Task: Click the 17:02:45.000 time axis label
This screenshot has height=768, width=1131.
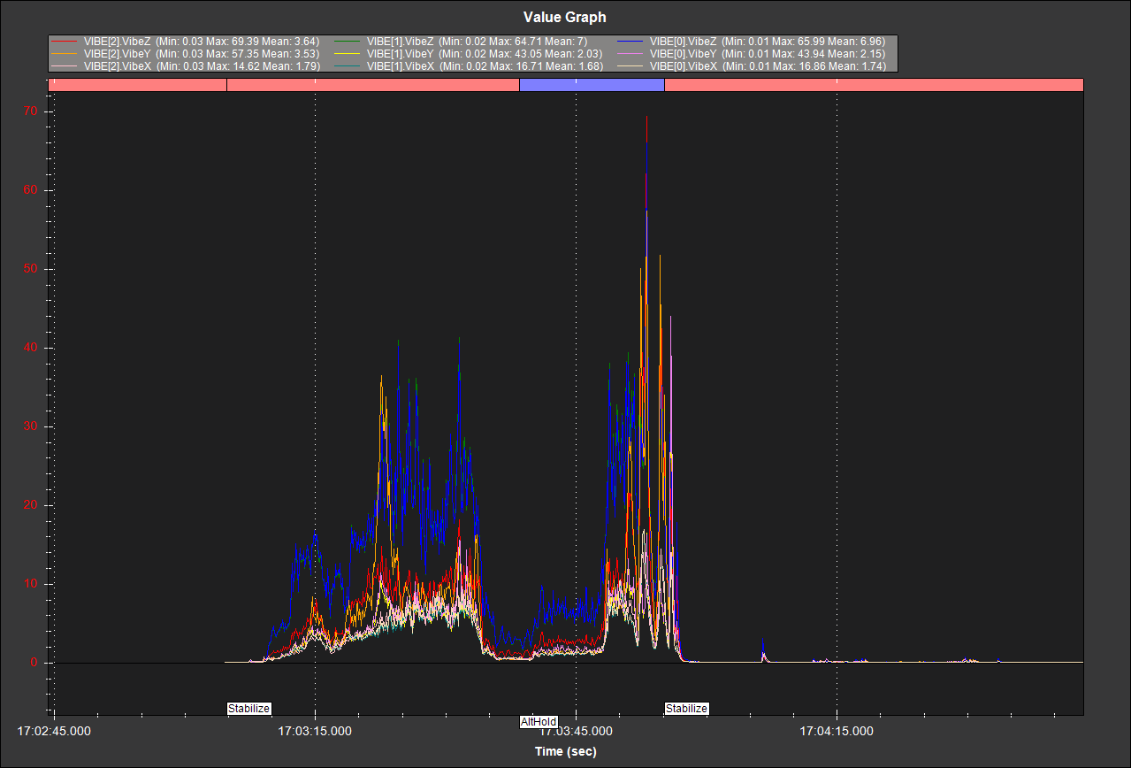Action: click(54, 731)
